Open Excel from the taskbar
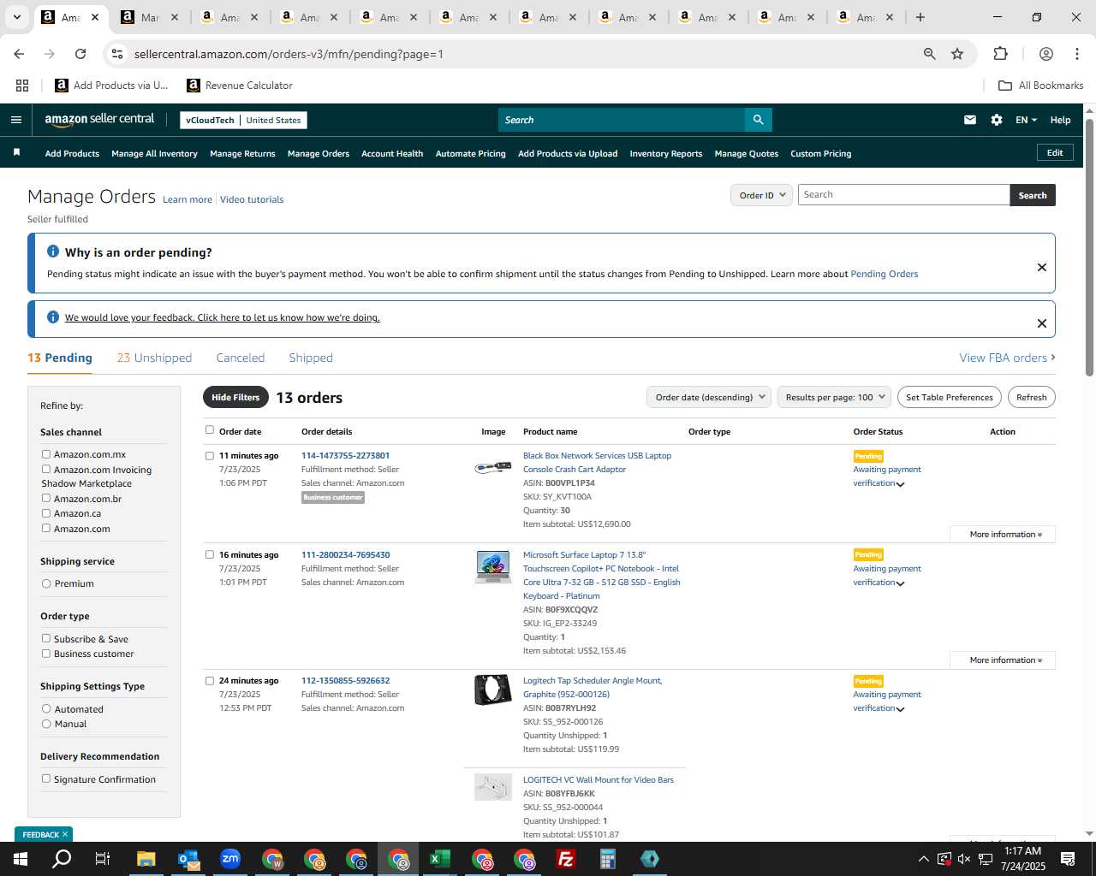 tap(440, 859)
